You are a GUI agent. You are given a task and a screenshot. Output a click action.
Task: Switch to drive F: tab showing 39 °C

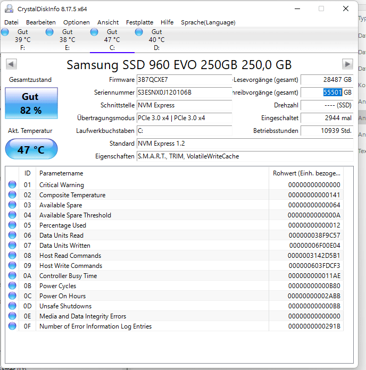click(x=22, y=40)
